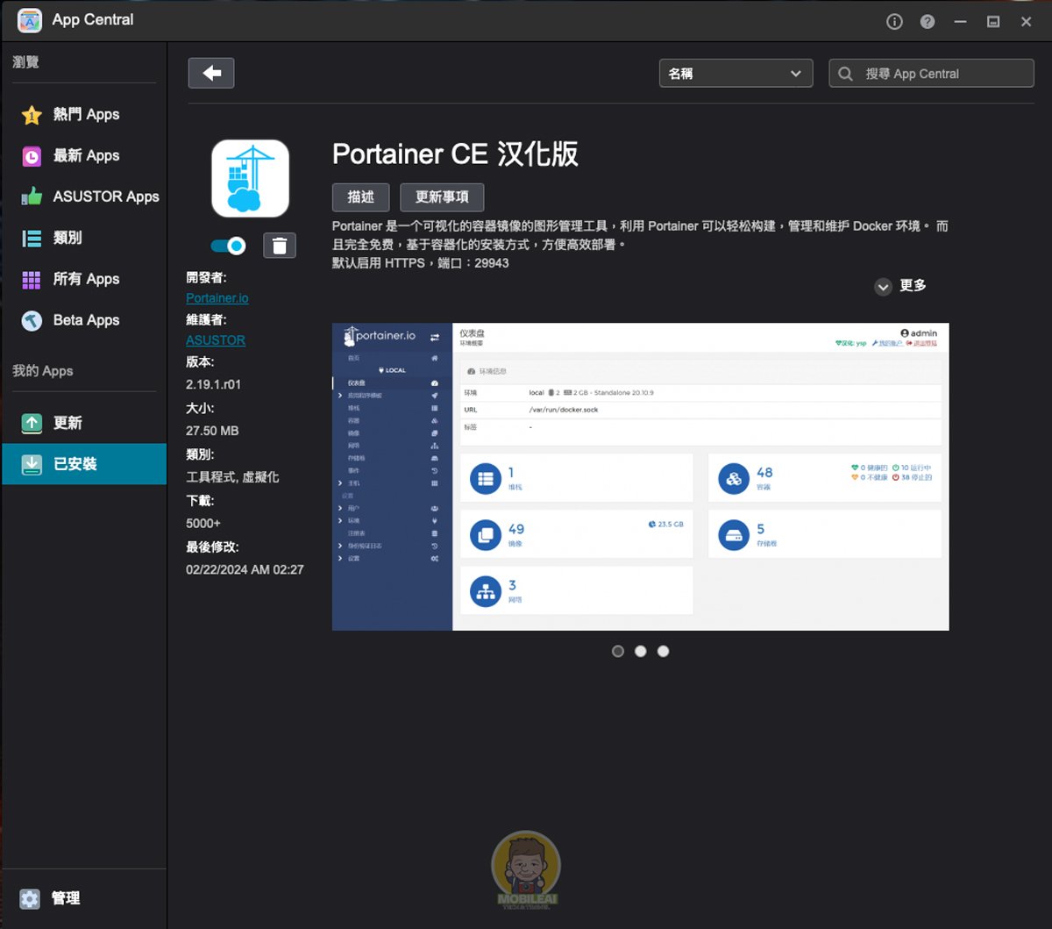
Task: Click category text 工具程式, 虛擬化
Action: point(232,477)
